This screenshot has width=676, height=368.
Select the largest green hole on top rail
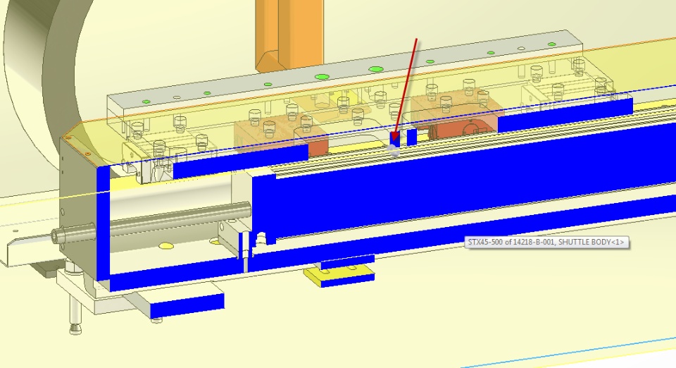pos(376,69)
